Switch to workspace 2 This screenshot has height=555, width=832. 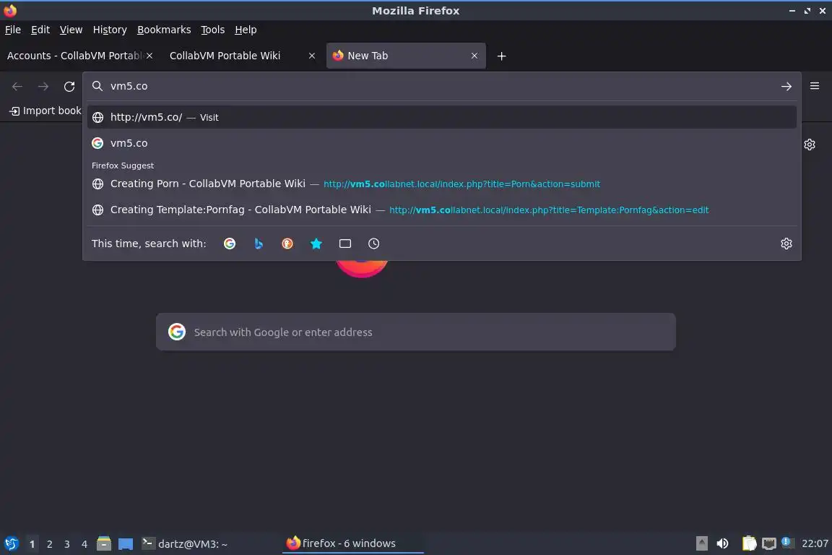coord(49,544)
